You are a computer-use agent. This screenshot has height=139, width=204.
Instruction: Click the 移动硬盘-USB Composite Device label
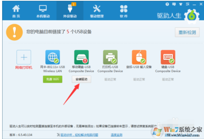tap(81, 69)
